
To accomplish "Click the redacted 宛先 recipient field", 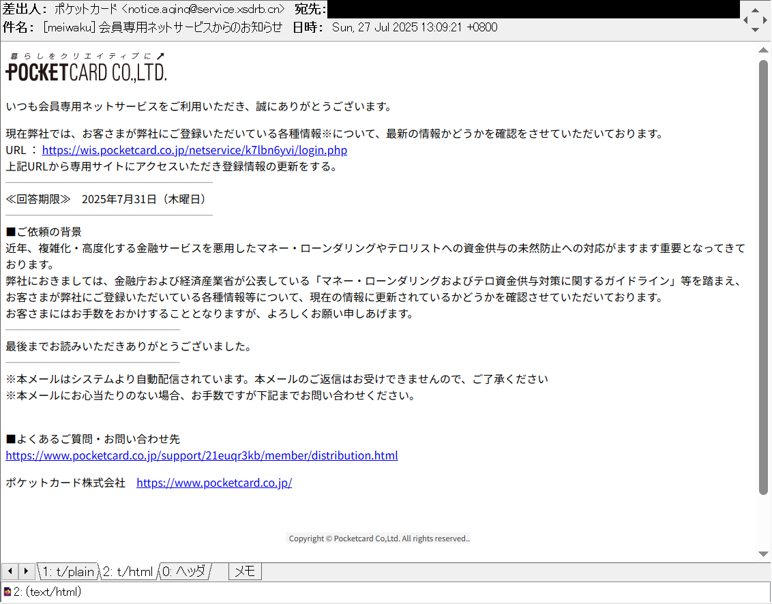I will [x=533, y=9].
